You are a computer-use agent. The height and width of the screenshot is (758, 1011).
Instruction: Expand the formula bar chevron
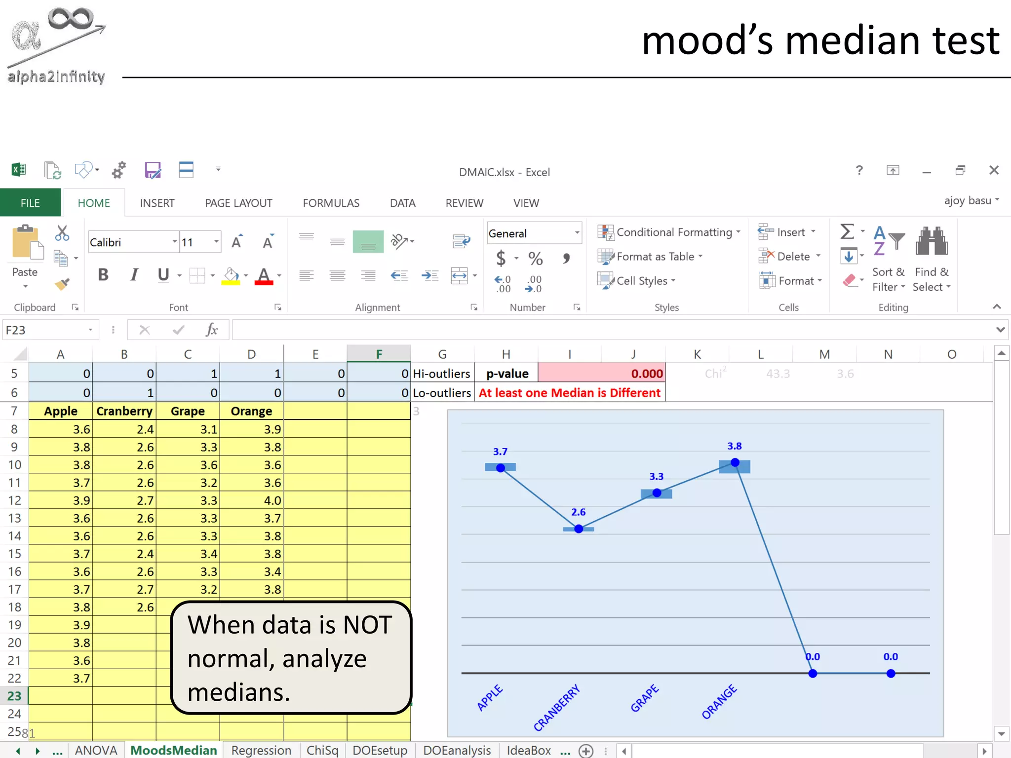click(x=1000, y=330)
